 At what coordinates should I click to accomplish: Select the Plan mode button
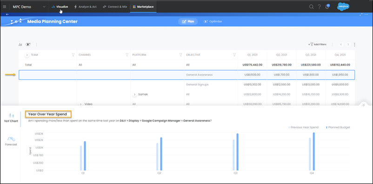click(x=188, y=21)
